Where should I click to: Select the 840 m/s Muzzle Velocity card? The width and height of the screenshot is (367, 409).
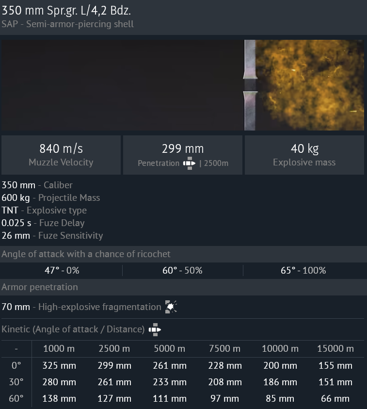click(x=61, y=155)
